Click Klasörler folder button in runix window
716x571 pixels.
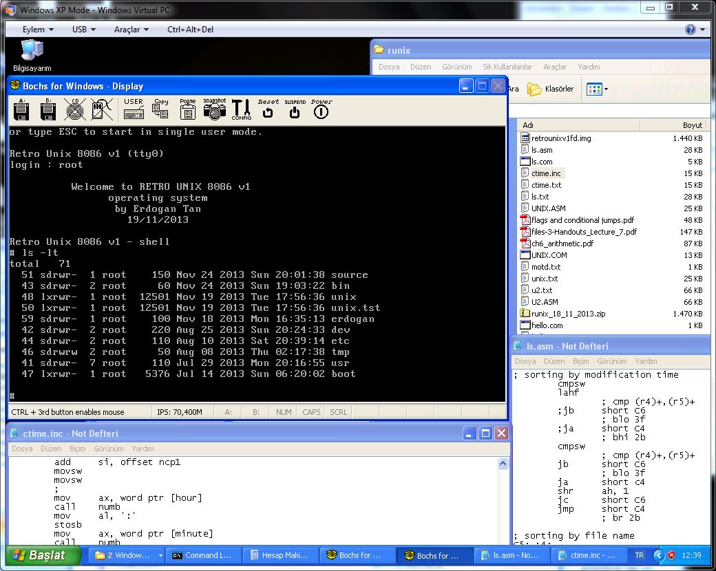(550, 89)
